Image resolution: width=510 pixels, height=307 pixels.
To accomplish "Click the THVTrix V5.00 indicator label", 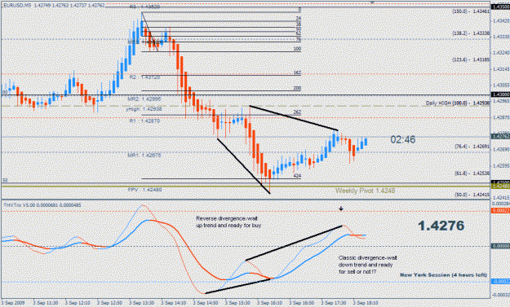I will tap(42, 205).
